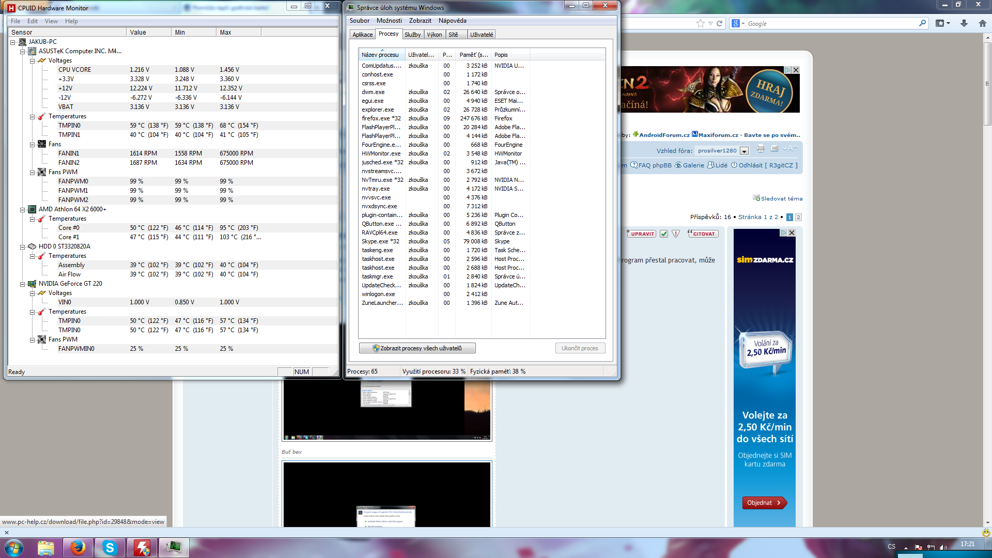Switch to Výkon tab
The width and height of the screenshot is (992, 558).
pos(434,35)
